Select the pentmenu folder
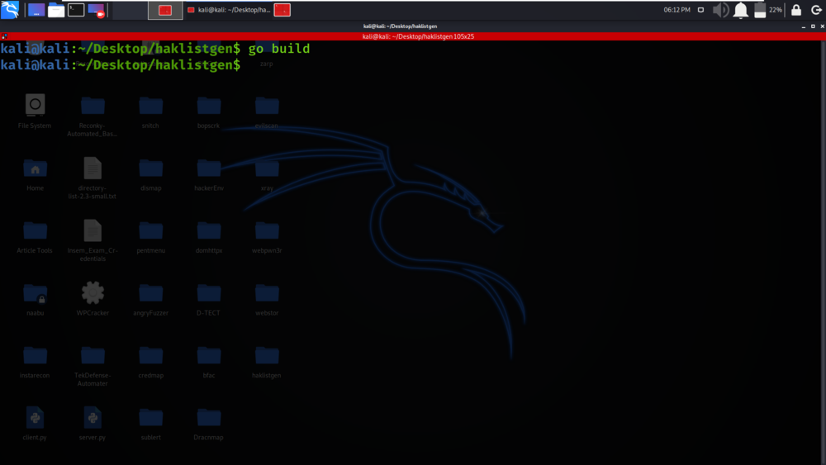The height and width of the screenshot is (465, 826). pyautogui.click(x=150, y=237)
